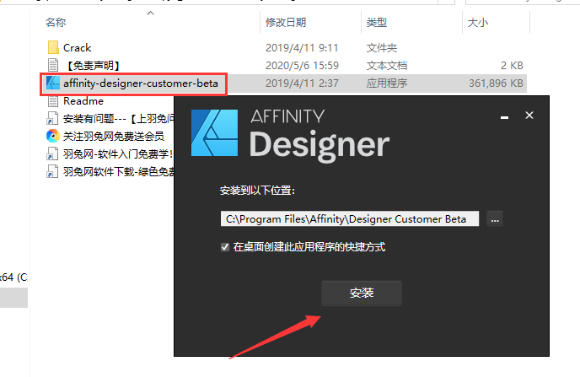The height and width of the screenshot is (377, 580).
Task: Select the affinity-designer-customer-beta file name
Action: click(141, 83)
